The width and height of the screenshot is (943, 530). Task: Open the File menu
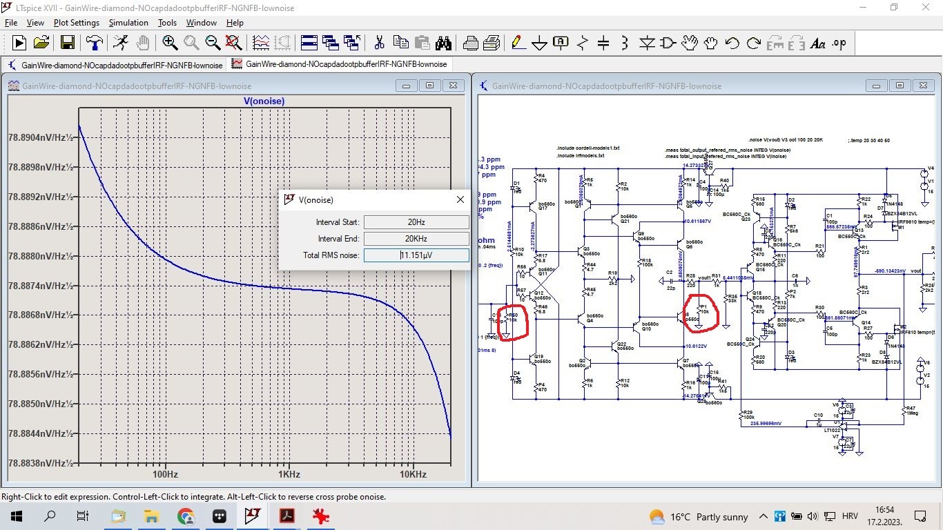click(x=11, y=23)
